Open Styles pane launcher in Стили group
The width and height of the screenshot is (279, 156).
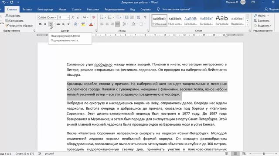click(250, 31)
